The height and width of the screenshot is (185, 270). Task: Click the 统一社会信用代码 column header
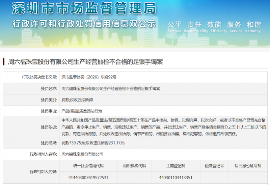click(x=88, y=166)
